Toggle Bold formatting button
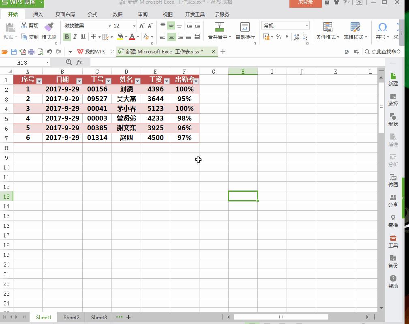Image resolution: width=409 pixels, height=324 pixels. pyautogui.click(x=67, y=37)
